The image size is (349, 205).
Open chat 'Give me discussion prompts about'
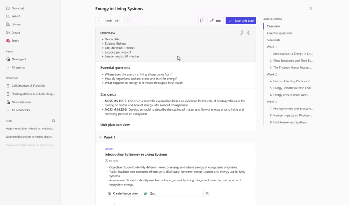[x=30, y=137]
